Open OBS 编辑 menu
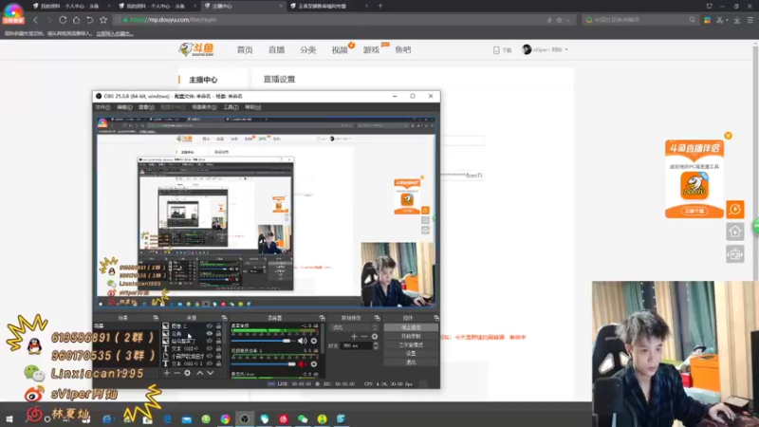This screenshot has height=427, width=759. (124, 107)
